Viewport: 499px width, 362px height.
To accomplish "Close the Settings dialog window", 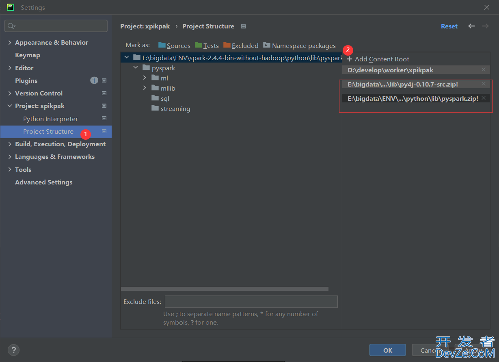I will tap(487, 7).
